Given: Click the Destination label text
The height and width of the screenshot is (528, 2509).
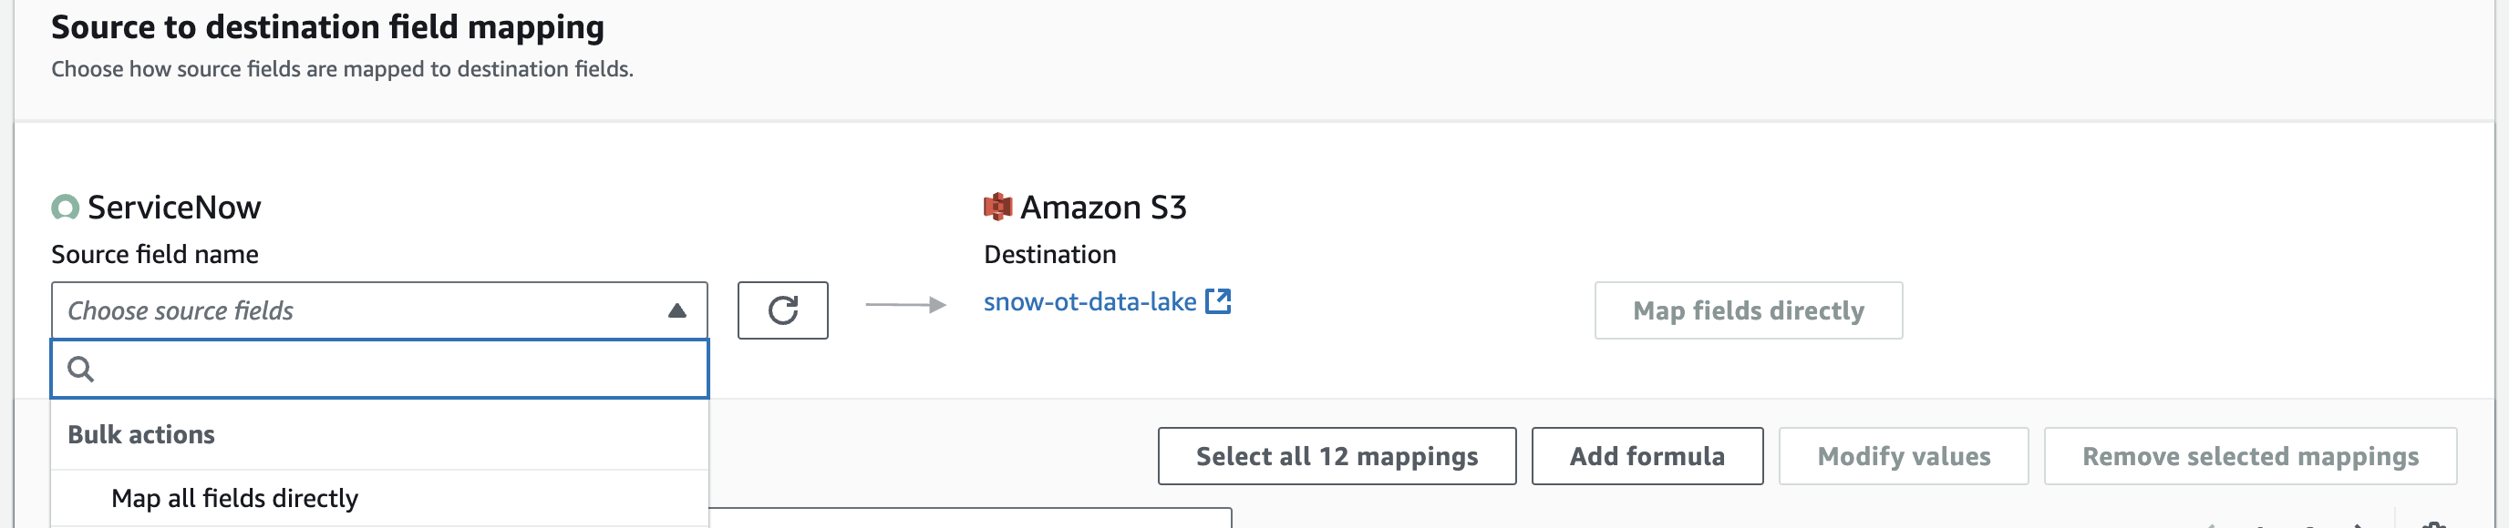Looking at the screenshot, I should (x=1049, y=255).
